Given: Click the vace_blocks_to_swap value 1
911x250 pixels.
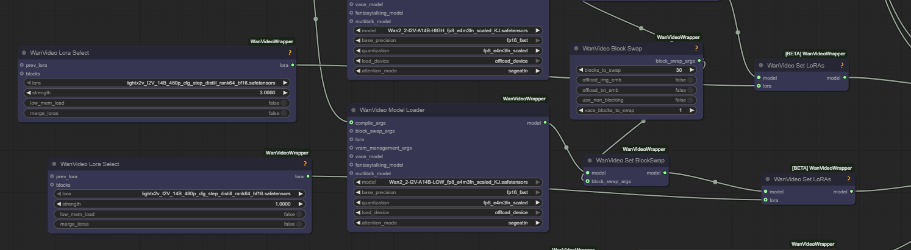Looking at the screenshot, I should coord(681,110).
